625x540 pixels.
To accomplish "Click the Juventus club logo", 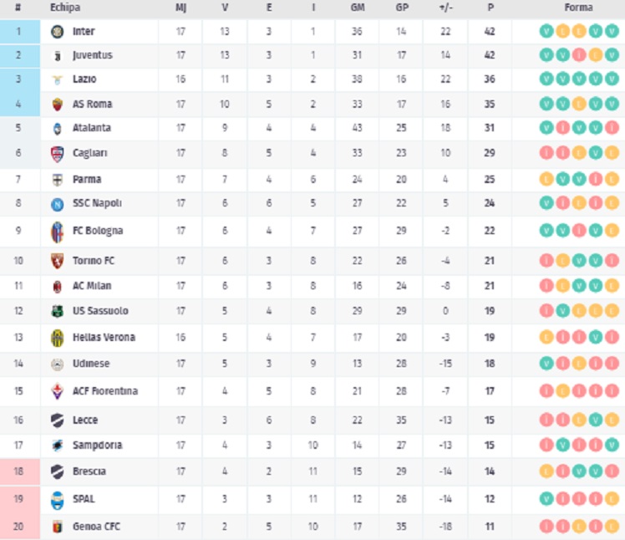I will pyautogui.click(x=57, y=55).
